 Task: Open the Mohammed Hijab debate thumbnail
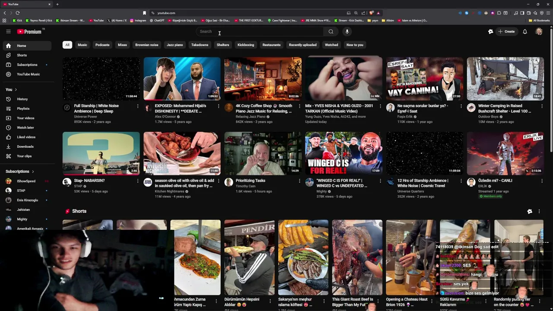click(182, 79)
